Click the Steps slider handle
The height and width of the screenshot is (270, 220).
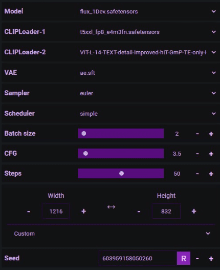pos(121,173)
